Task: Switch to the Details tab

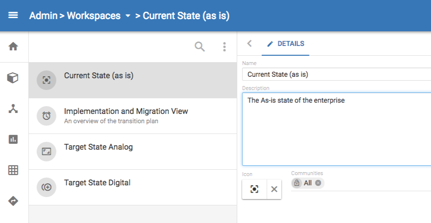Action: [285, 44]
